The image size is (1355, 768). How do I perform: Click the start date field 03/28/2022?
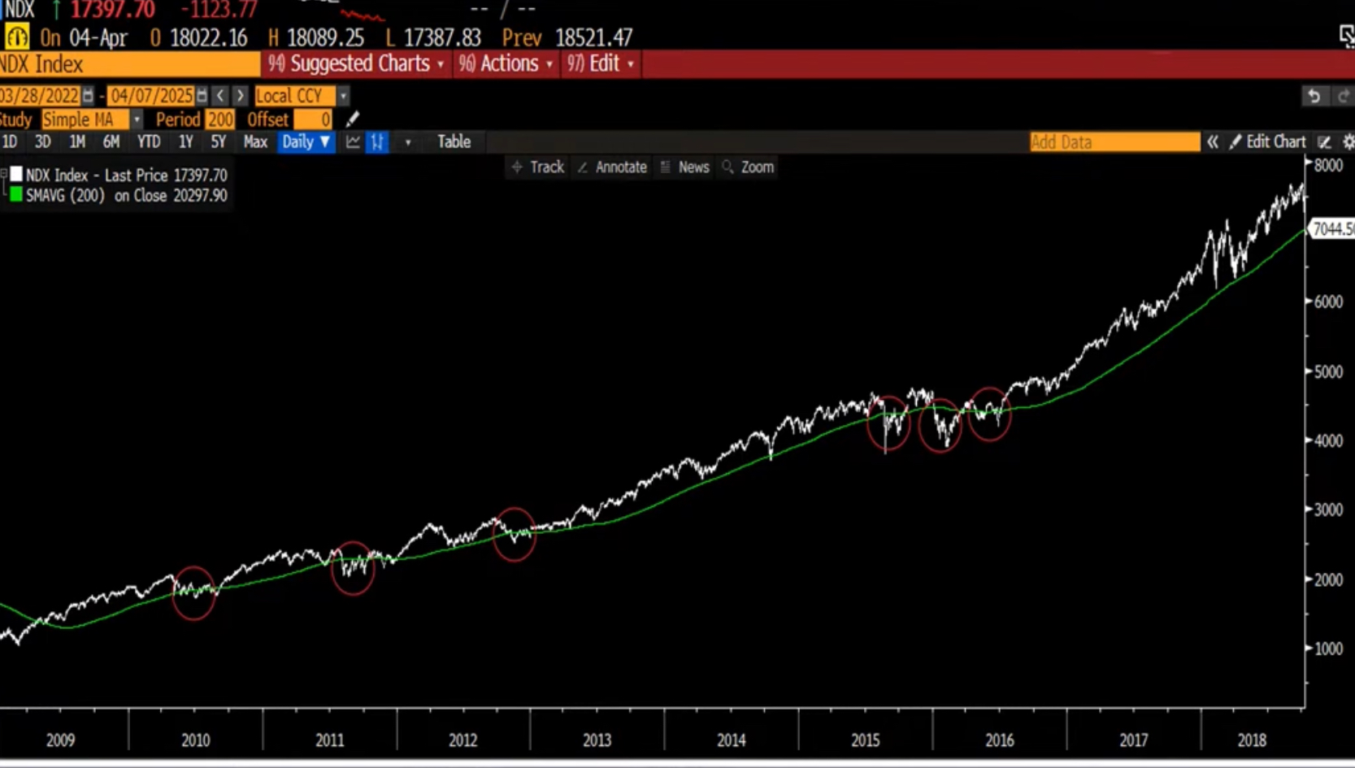[40, 96]
